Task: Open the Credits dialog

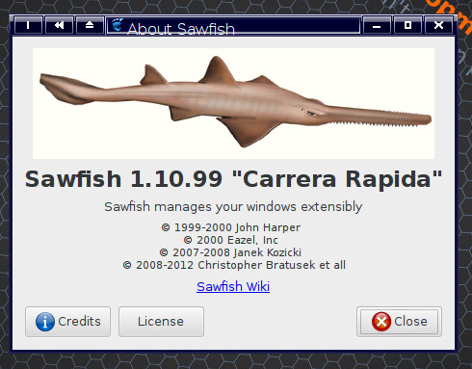Action: click(67, 322)
